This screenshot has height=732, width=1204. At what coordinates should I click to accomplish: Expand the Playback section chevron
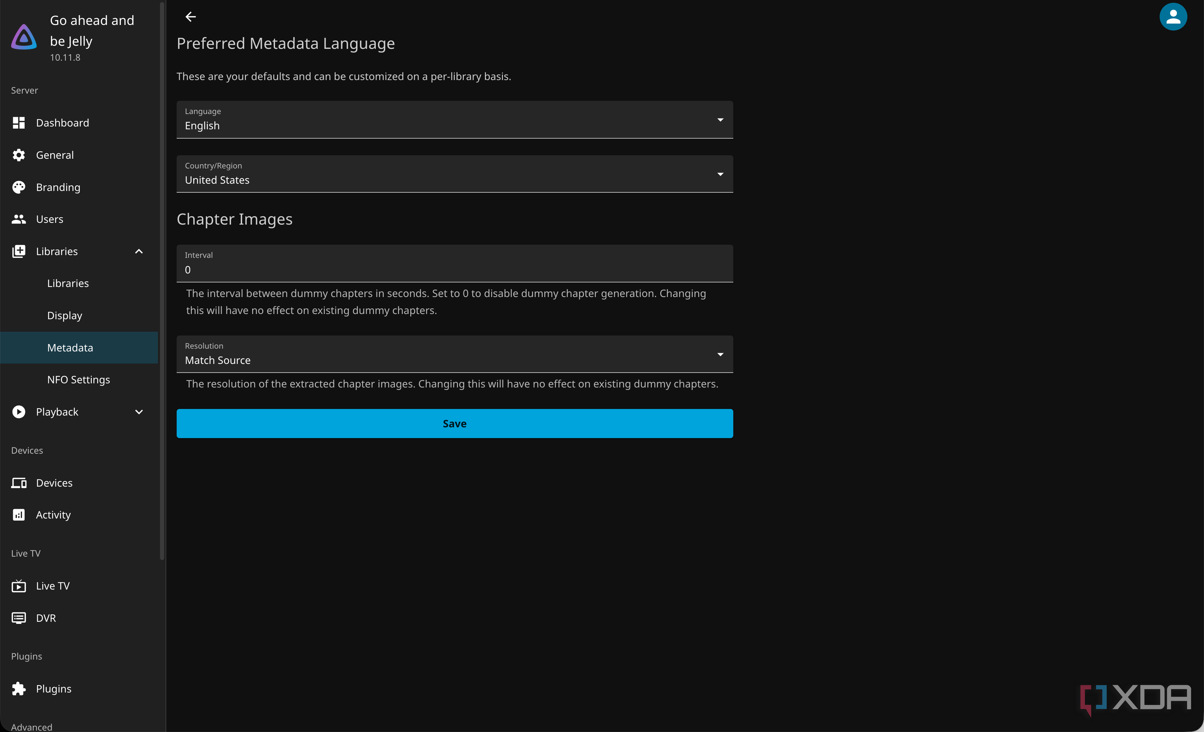(139, 412)
